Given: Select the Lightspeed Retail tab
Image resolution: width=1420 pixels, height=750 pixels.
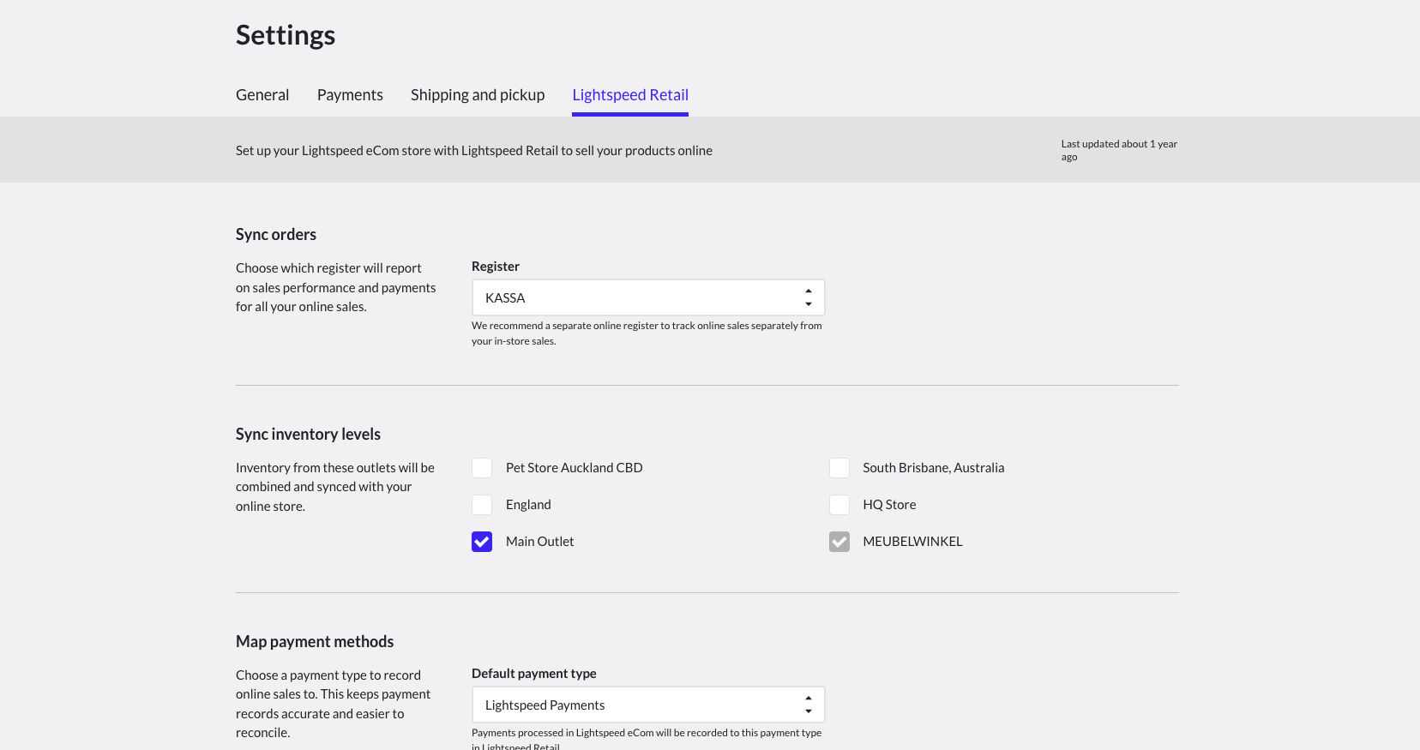Looking at the screenshot, I should (630, 95).
